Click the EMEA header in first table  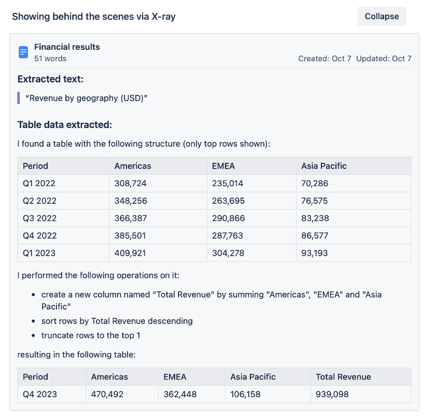(x=223, y=166)
